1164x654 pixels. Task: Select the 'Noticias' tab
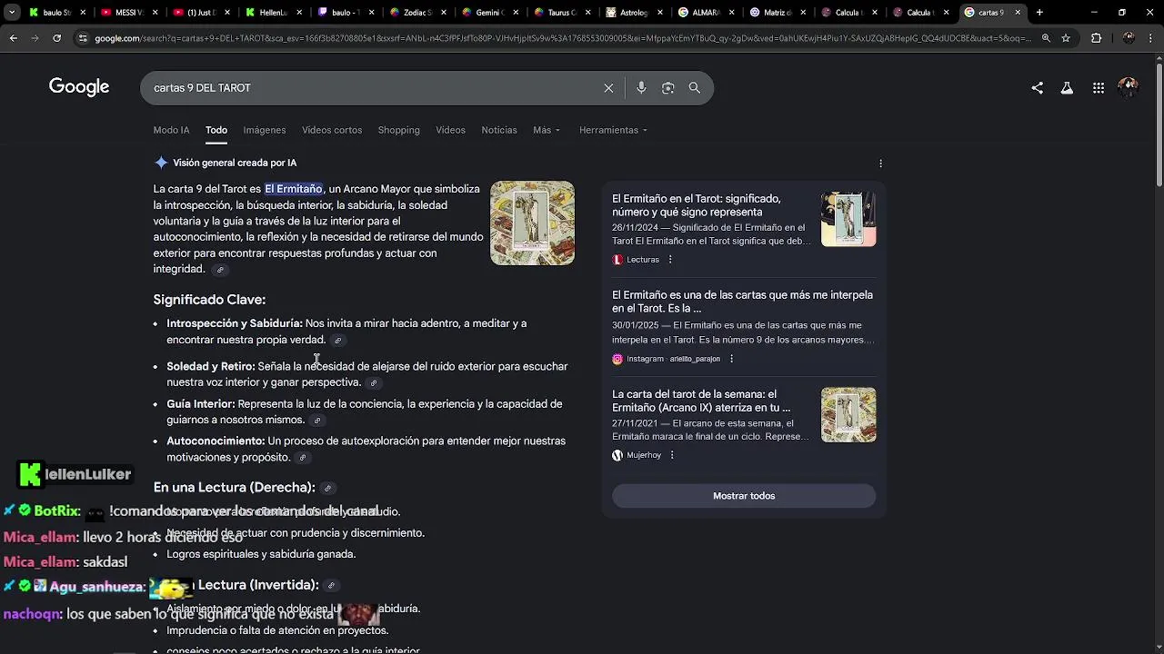[499, 130]
